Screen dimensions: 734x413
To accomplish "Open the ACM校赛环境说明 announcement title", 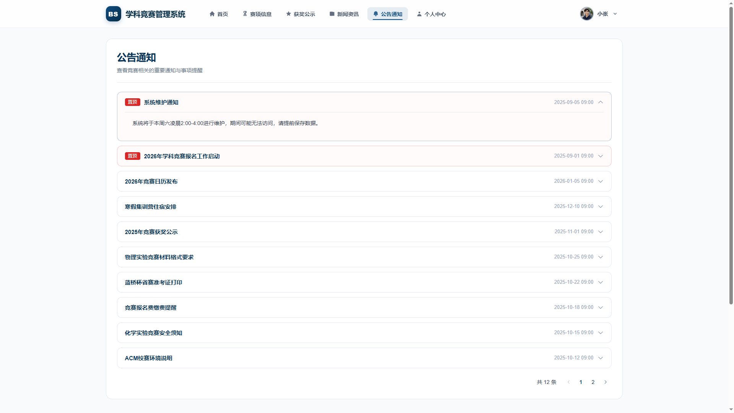I will point(148,358).
